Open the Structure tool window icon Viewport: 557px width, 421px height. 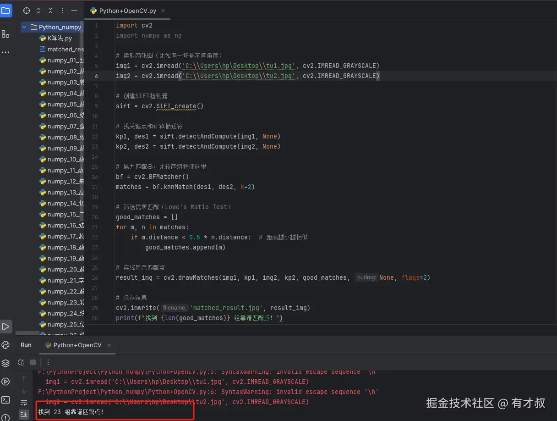[5, 34]
